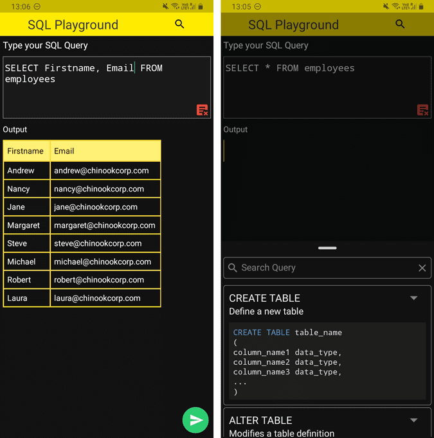Tap left screen status bar Wi-Fi icon
Image resolution: width=434 pixels, height=438 pixels.
pos(176,6)
